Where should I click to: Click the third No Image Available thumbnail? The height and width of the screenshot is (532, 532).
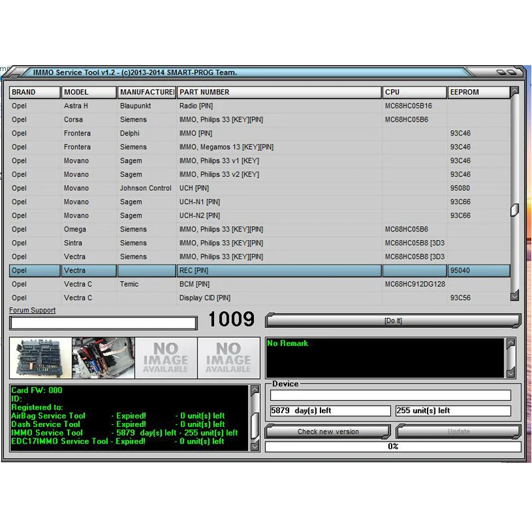click(x=166, y=358)
